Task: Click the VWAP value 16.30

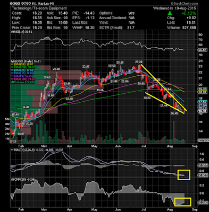Action: [x=90, y=28]
